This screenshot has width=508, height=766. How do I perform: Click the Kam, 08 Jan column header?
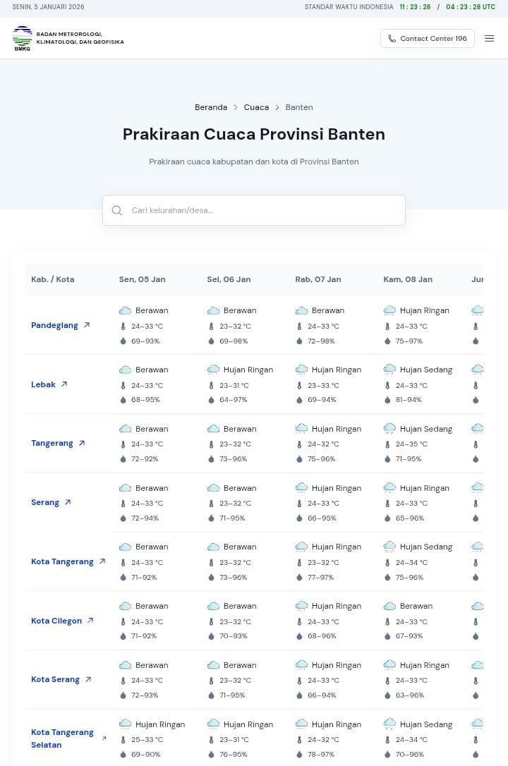coord(408,279)
